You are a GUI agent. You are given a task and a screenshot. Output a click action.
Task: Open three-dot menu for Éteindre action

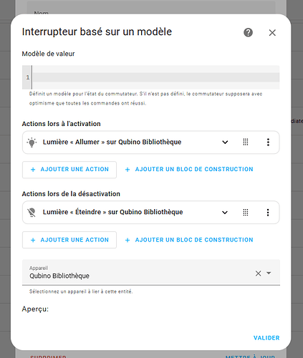pos(268,212)
